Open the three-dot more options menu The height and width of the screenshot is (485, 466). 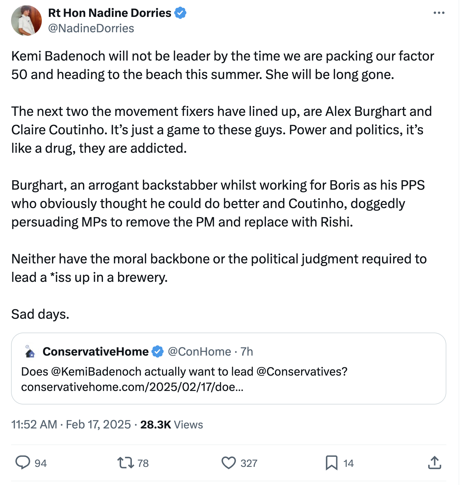pos(439,13)
